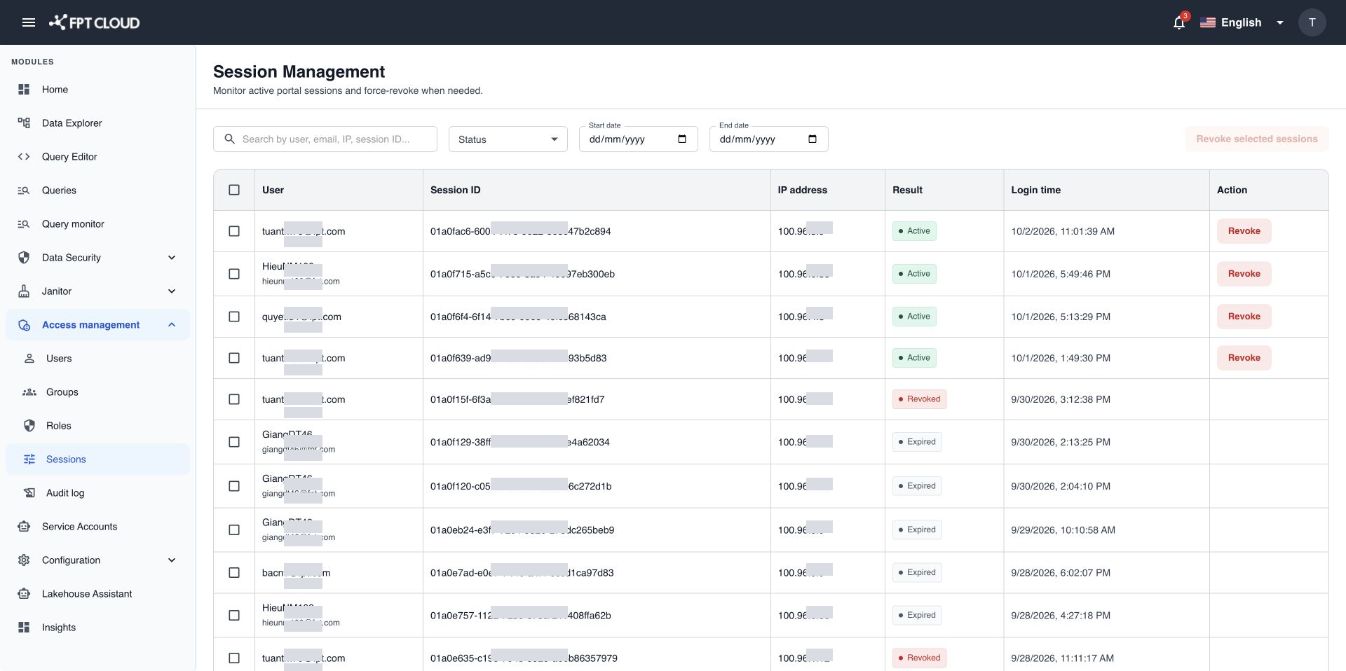This screenshot has width=1346, height=671.
Task: Go to the Audit log page
Action: pos(98,493)
